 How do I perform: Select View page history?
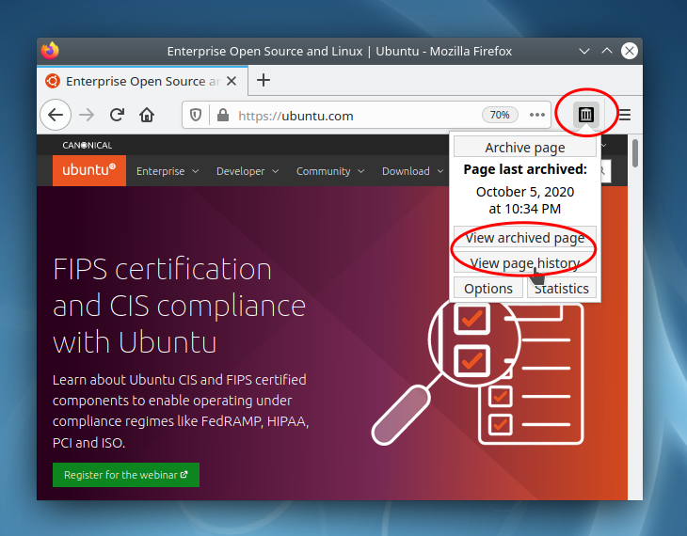pyautogui.click(x=525, y=263)
